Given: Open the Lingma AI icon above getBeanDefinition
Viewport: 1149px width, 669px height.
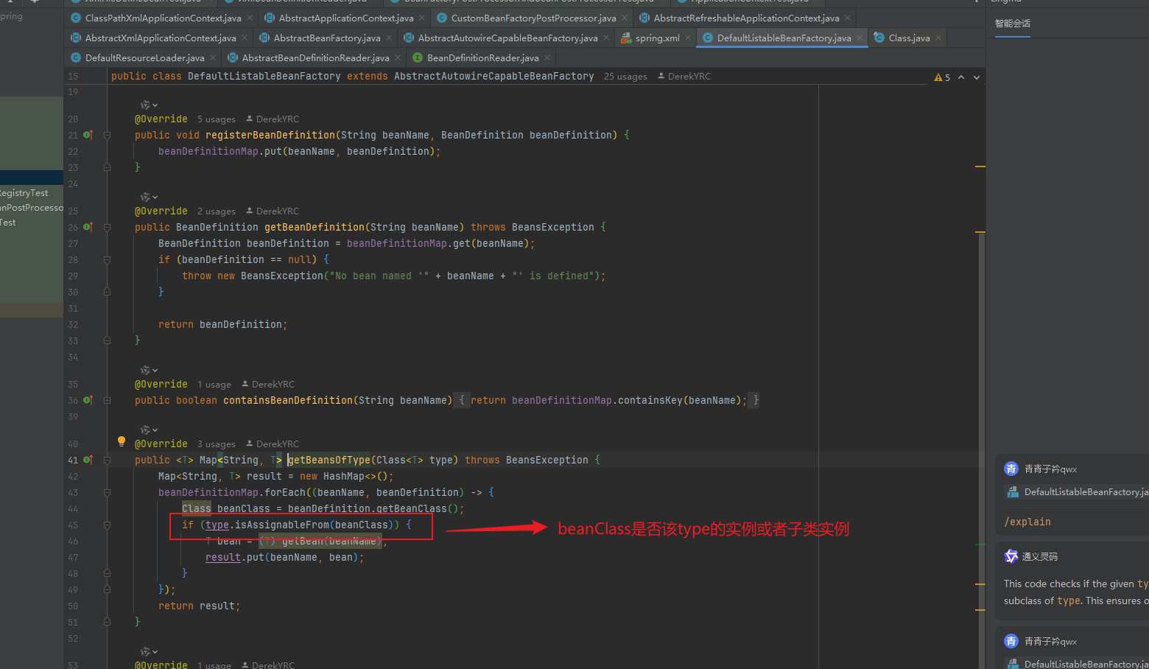Looking at the screenshot, I should pos(146,197).
